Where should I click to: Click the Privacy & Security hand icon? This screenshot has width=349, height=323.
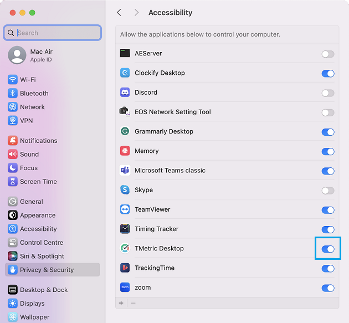(13, 270)
